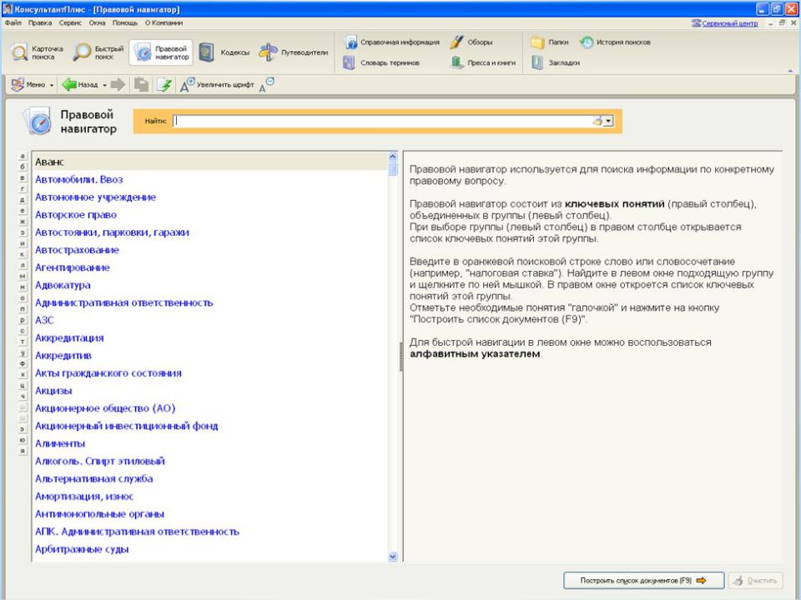The height and width of the screenshot is (600, 801).
Task: Jump to letter к in alphabet index
Action: pyautogui.click(x=23, y=255)
